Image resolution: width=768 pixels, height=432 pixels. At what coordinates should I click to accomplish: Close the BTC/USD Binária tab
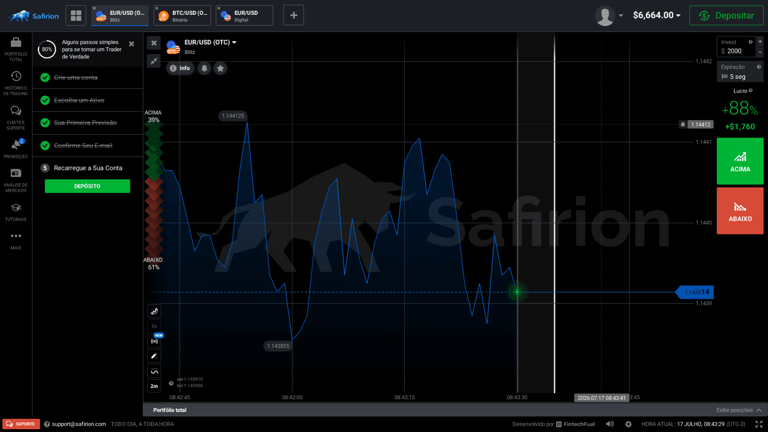point(157,8)
